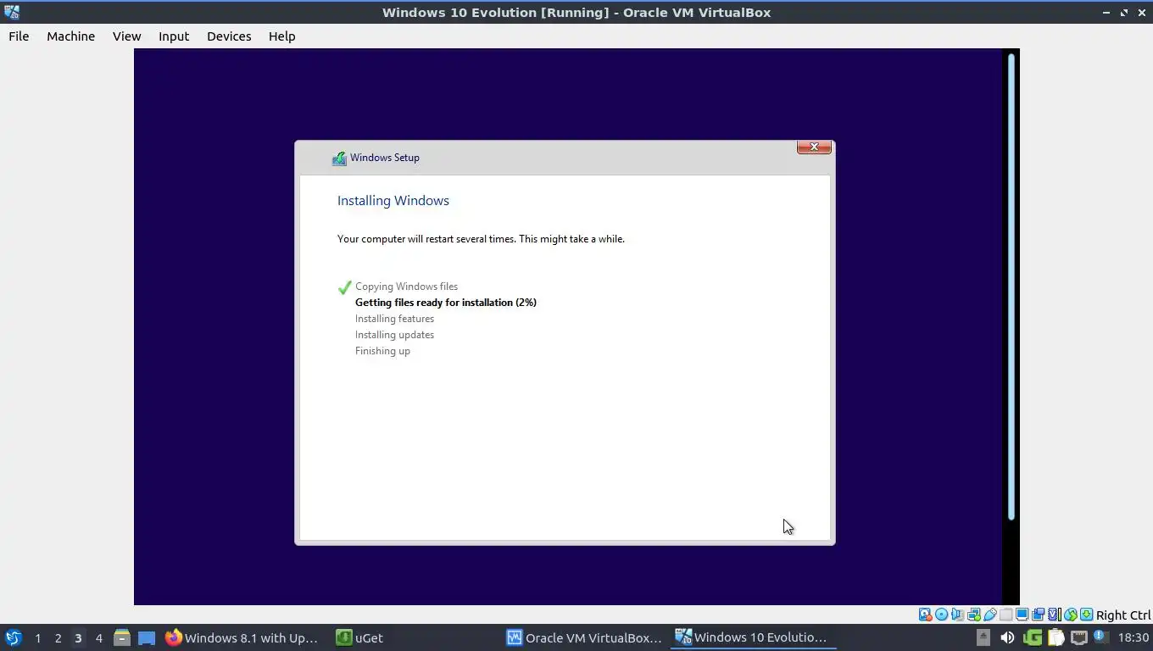Click the audio indicator in VirtualBox status bar
Viewport: 1153px width, 651px height.
(x=957, y=615)
